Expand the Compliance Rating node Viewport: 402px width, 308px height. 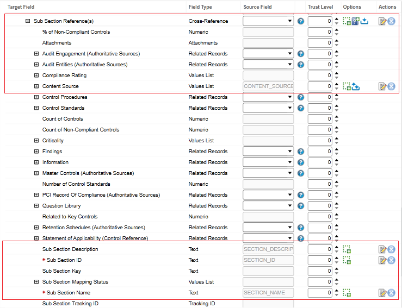click(36, 76)
